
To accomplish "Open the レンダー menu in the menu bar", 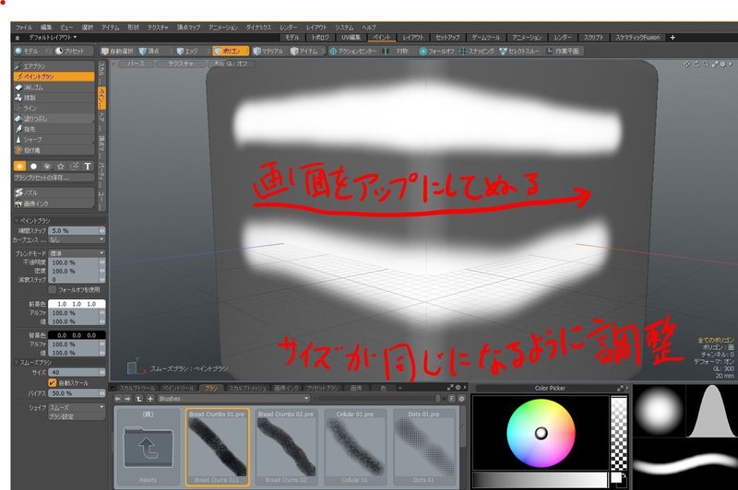I will pos(288,28).
